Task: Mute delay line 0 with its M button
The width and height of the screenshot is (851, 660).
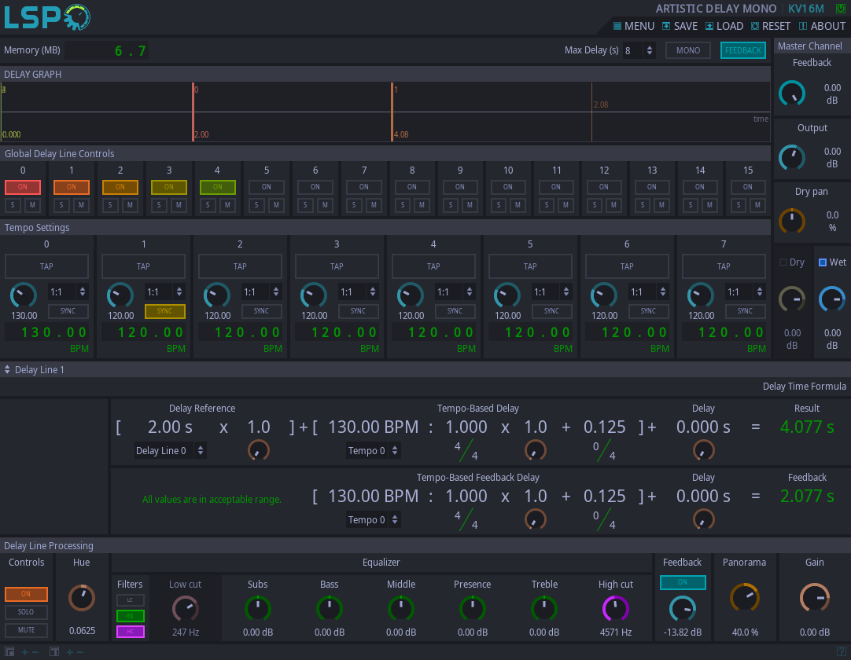Action: [32, 205]
